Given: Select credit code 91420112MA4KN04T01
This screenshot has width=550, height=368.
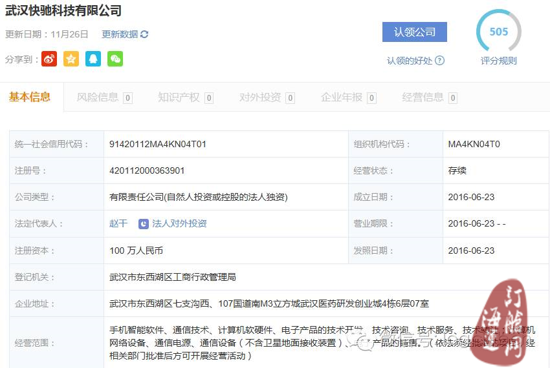Looking at the screenshot, I should point(158,144).
